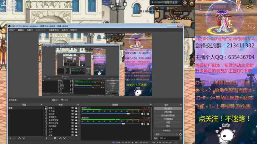257x144 pixels.
Task: Open the 渐变 transition type dropdown
Action: coord(166,134)
